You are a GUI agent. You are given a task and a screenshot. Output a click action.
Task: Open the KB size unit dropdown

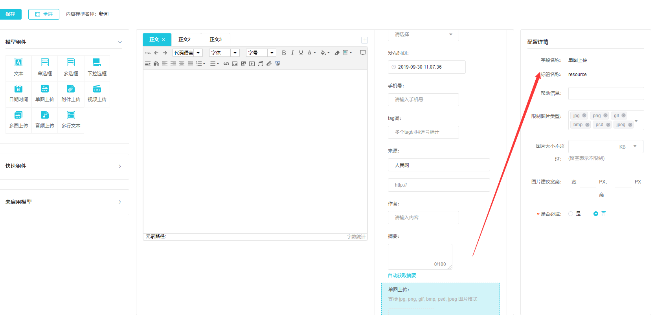point(628,147)
